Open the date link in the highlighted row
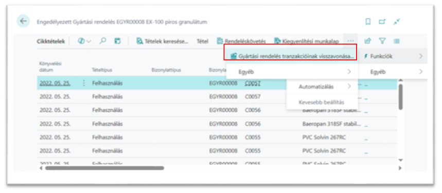 click(x=55, y=83)
